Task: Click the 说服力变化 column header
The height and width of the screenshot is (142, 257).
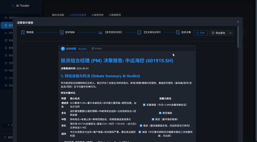Action: [x=165, y=99]
